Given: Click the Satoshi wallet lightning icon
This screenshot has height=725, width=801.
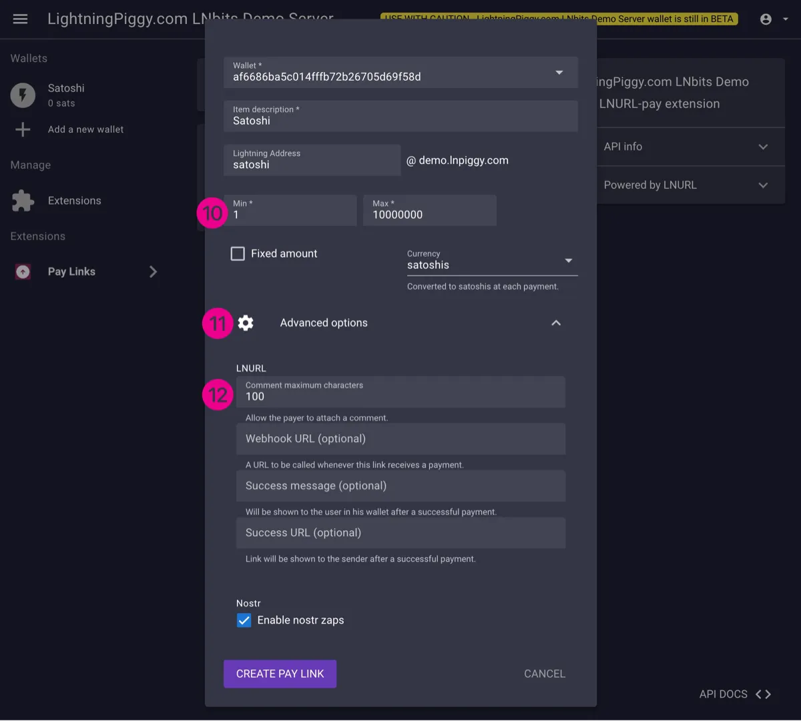Looking at the screenshot, I should [23, 95].
